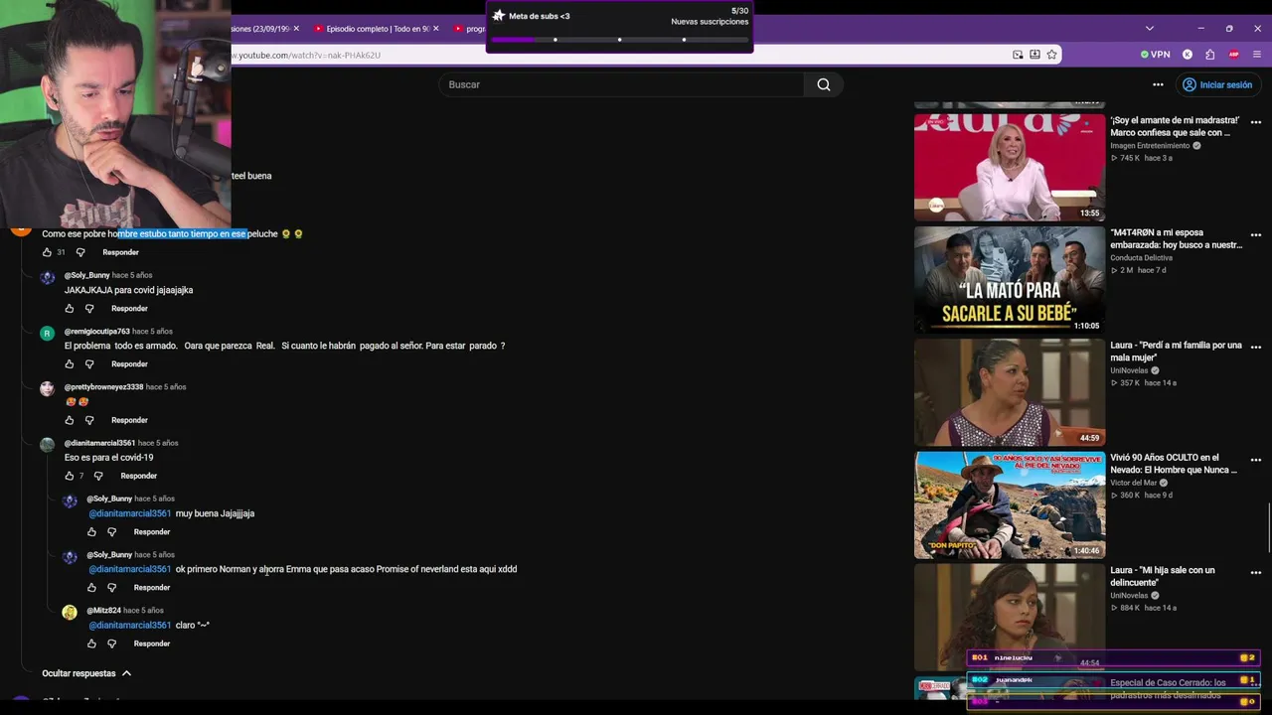Reply to the @remigiocutipa763 comment
The height and width of the screenshot is (715, 1272).
click(129, 364)
